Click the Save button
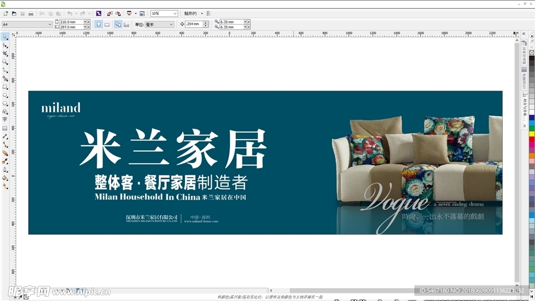 pos(22,13)
